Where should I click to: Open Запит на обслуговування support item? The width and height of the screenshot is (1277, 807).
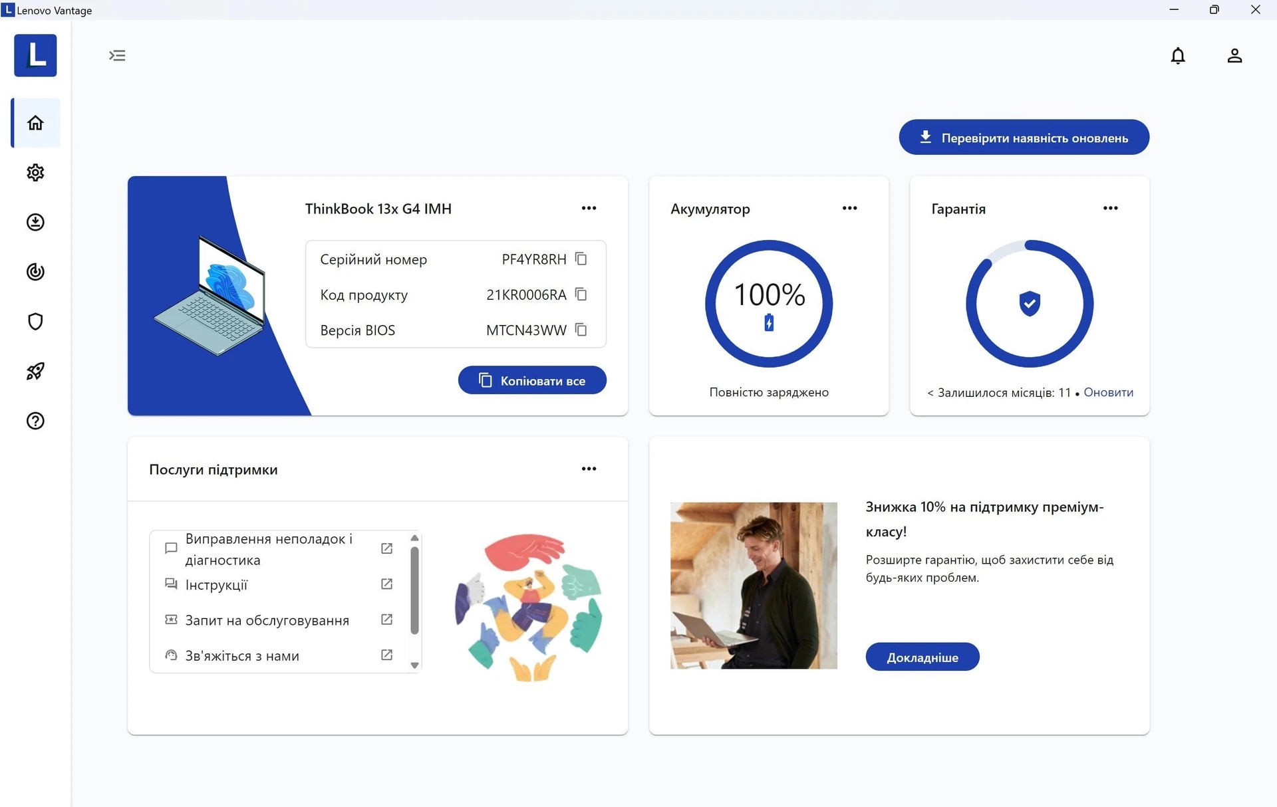(267, 620)
